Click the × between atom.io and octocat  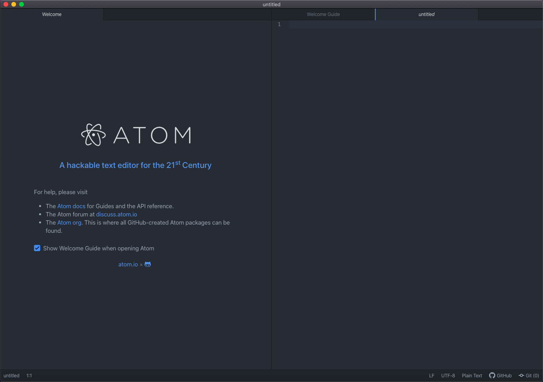pos(141,264)
